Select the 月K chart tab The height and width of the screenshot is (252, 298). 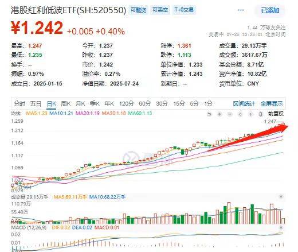(x=80, y=104)
